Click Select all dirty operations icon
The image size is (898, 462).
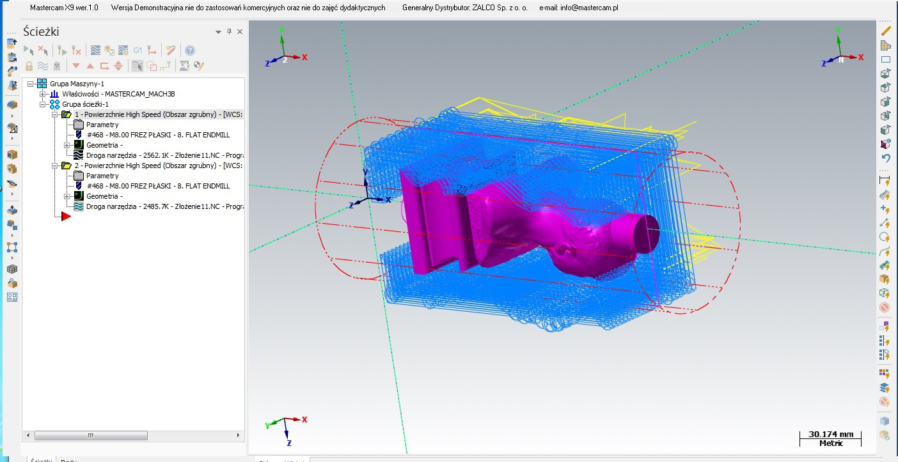[x=43, y=50]
